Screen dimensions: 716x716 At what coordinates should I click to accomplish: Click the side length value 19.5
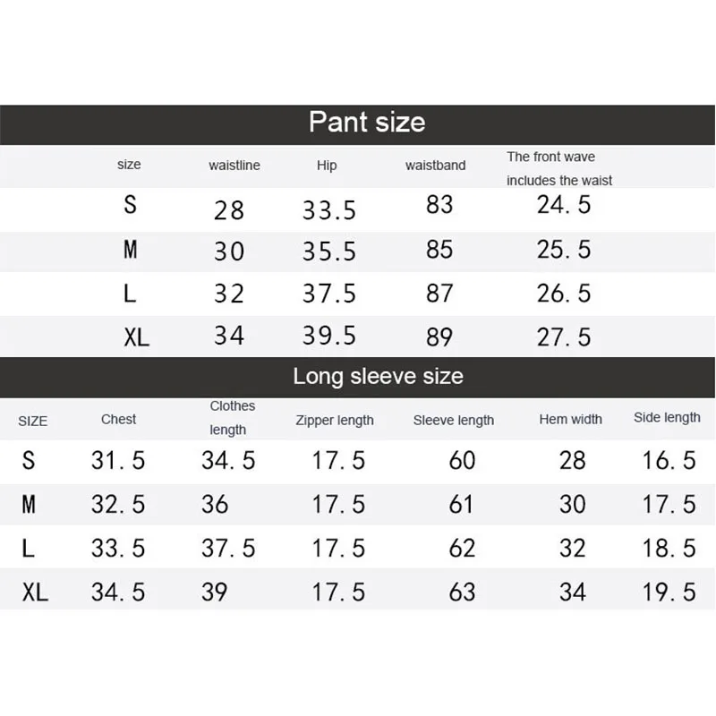[669, 592]
